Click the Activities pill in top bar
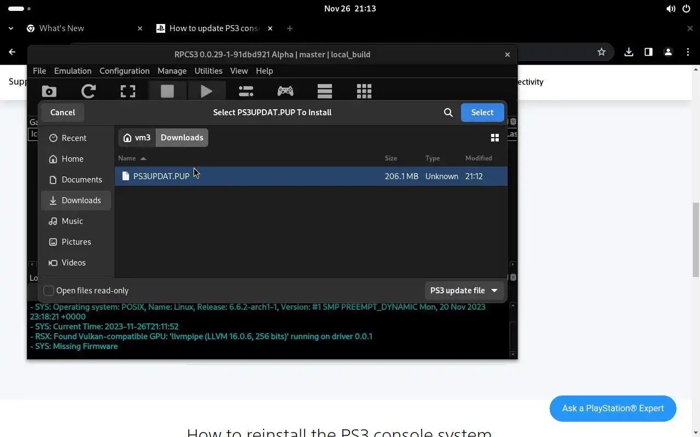This screenshot has height=437, width=700. [20, 9]
